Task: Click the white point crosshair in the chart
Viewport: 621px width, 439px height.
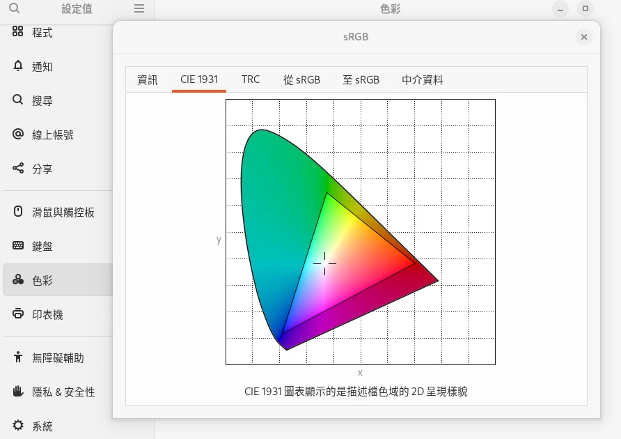Action: click(x=324, y=263)
